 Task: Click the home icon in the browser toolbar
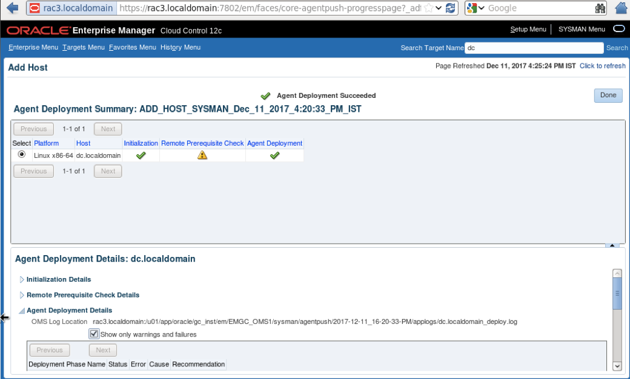pyautogui.click(x=622, y=8)
